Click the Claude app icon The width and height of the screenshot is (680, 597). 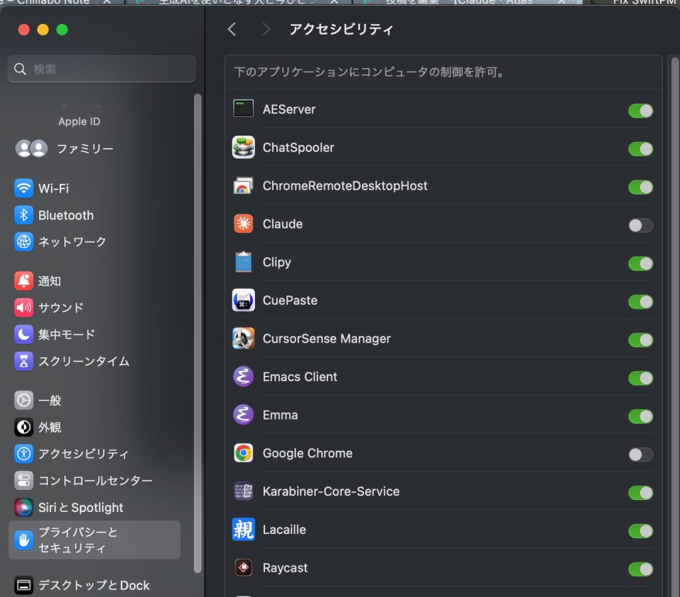point(243,224)
